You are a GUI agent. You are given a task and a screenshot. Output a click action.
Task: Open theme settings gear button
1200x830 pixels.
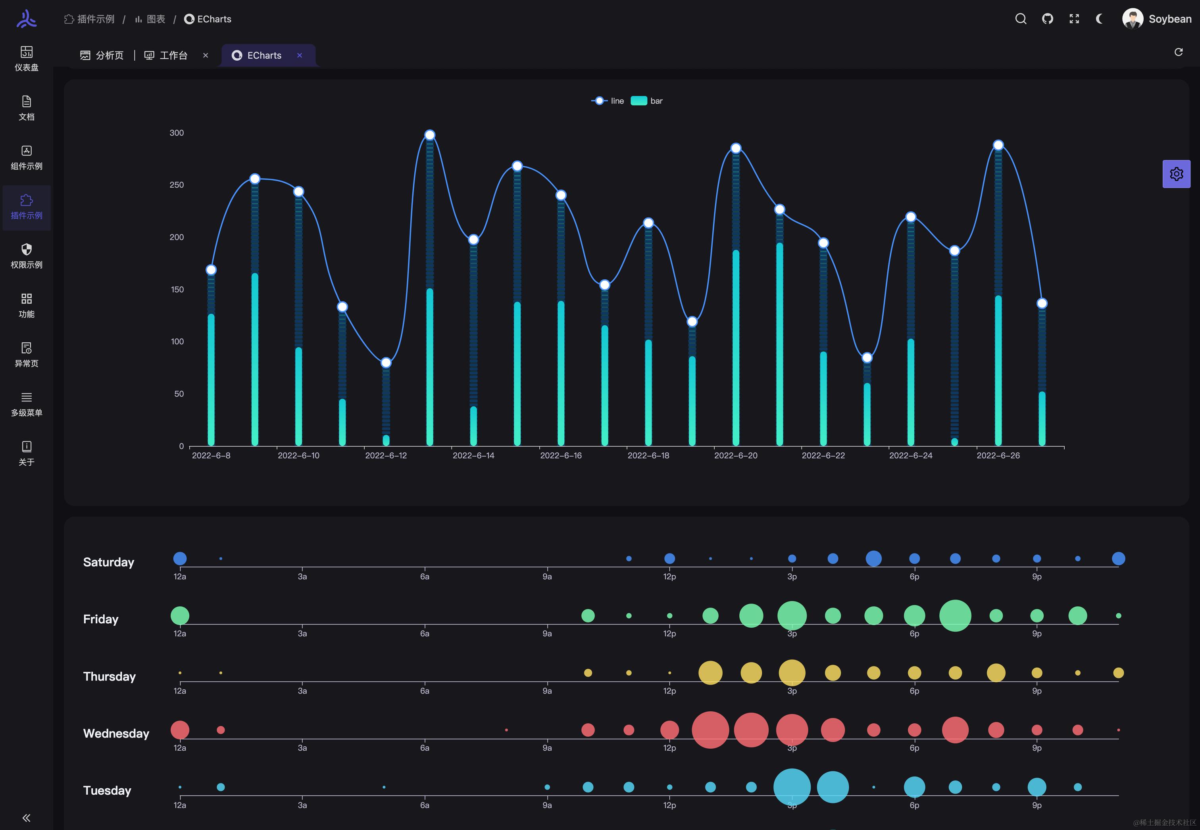[1176, 174]
